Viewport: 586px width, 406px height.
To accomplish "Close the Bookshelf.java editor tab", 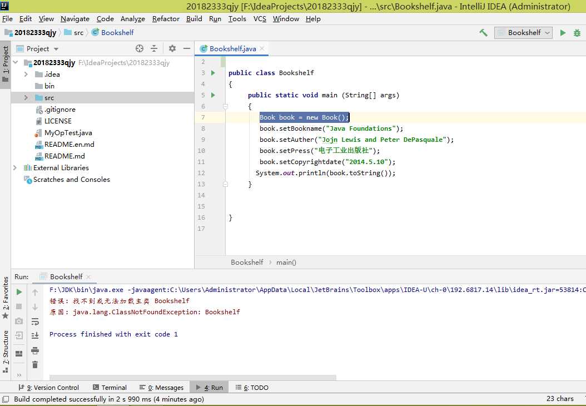I will 262,48.
